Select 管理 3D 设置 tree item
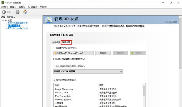This screenshot has height=107, width=182. tap(14, 26)
